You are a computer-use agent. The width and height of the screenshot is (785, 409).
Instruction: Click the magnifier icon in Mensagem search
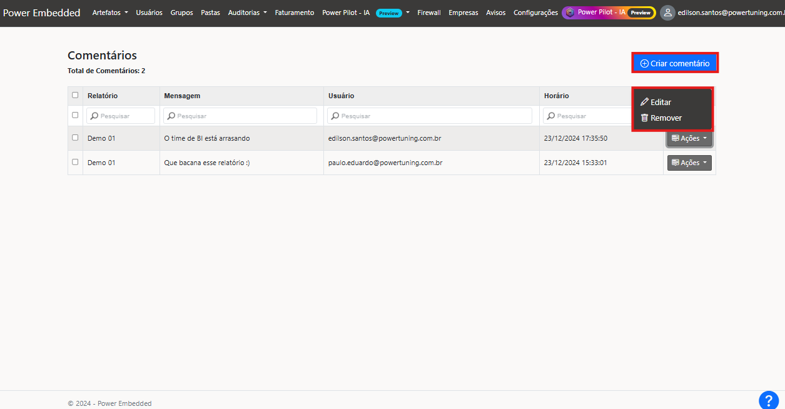(171, 116)
